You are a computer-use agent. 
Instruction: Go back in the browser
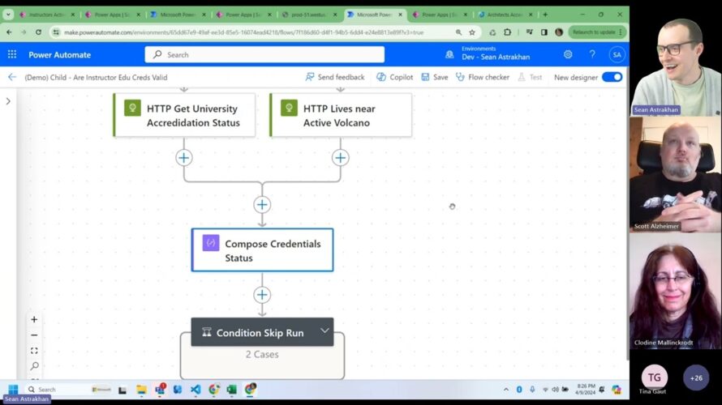click(x=9, y=32)
